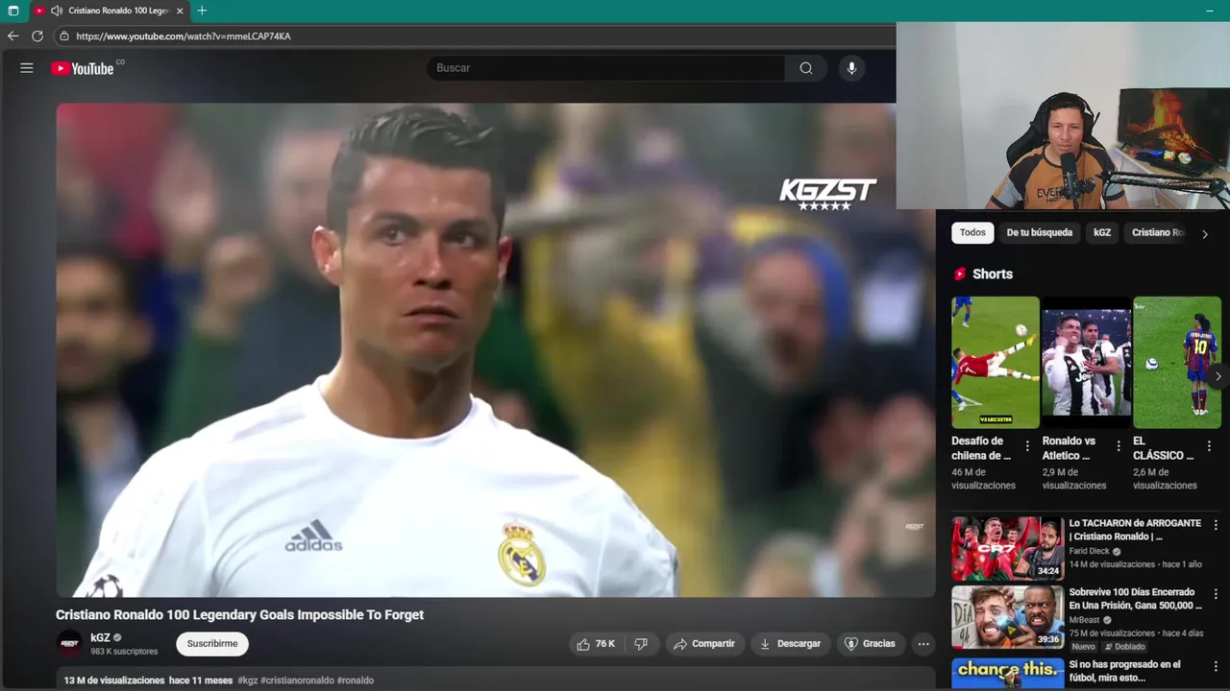This screenshot has width=1230, height=691.
Task: Click the 983 K suscriptores text
Action: pyautogui.click(x=124, y=652)
